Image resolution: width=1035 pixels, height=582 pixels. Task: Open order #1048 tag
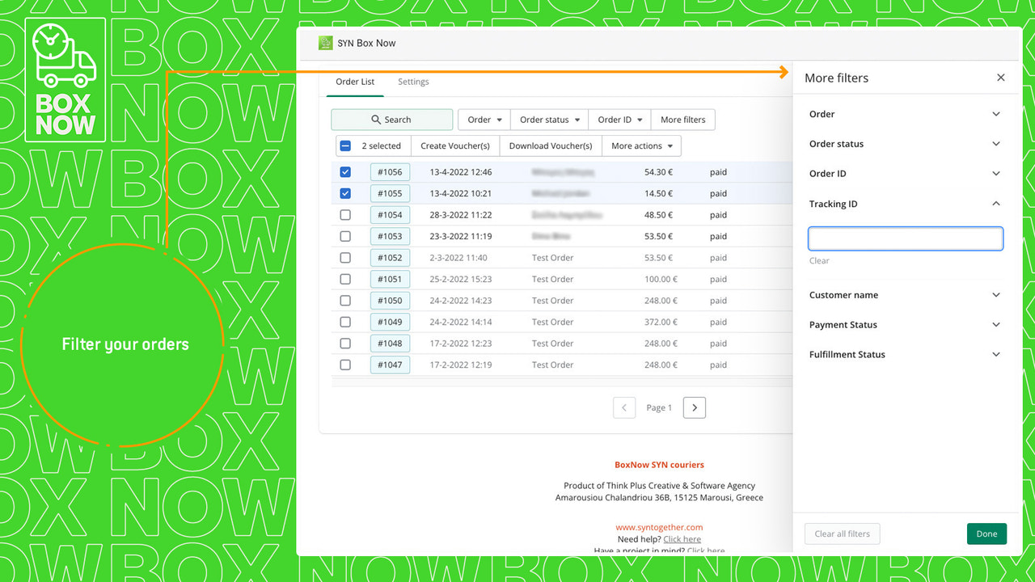(390, 344)
